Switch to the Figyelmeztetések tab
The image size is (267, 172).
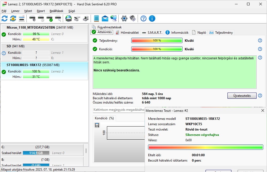point(107,27)
